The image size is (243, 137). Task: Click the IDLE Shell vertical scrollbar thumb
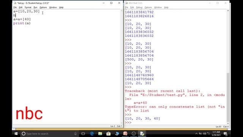coord(228,97)
